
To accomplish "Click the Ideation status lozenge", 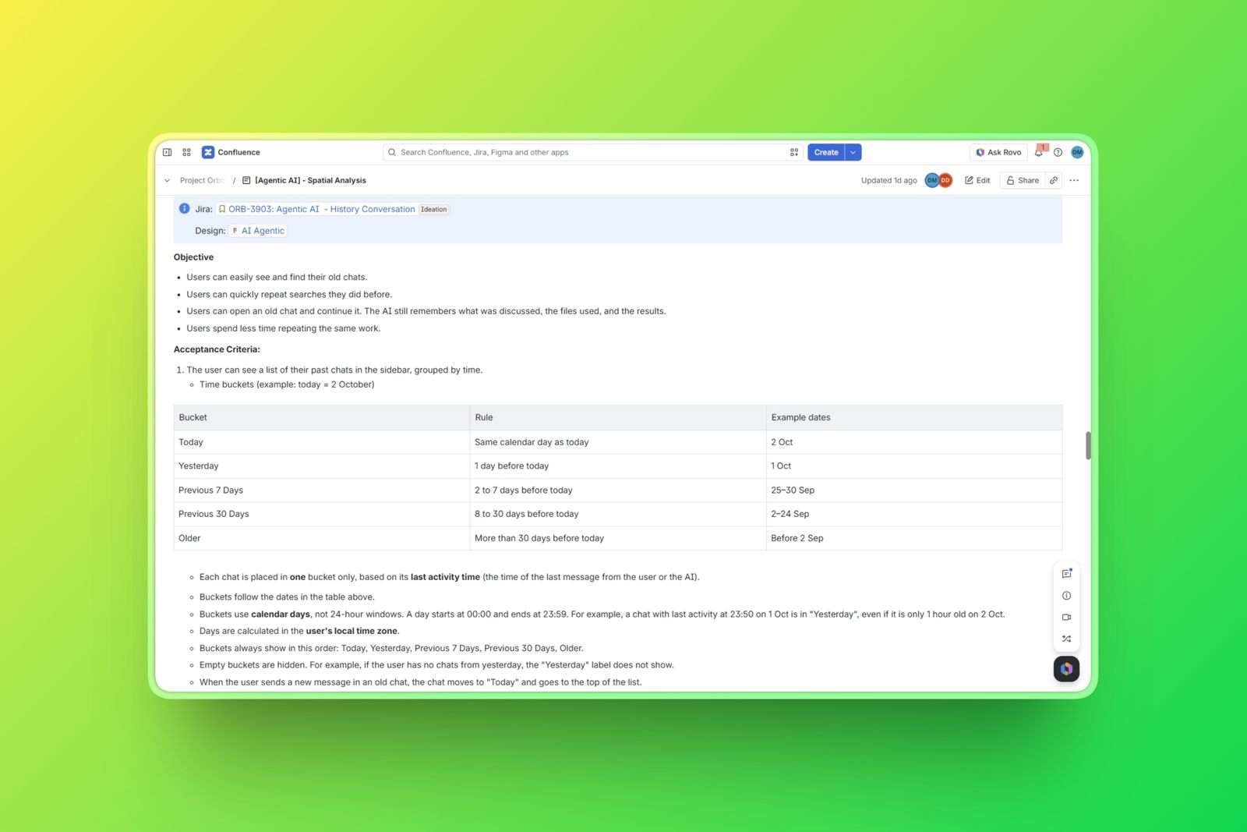I will [x=434, y=209].
